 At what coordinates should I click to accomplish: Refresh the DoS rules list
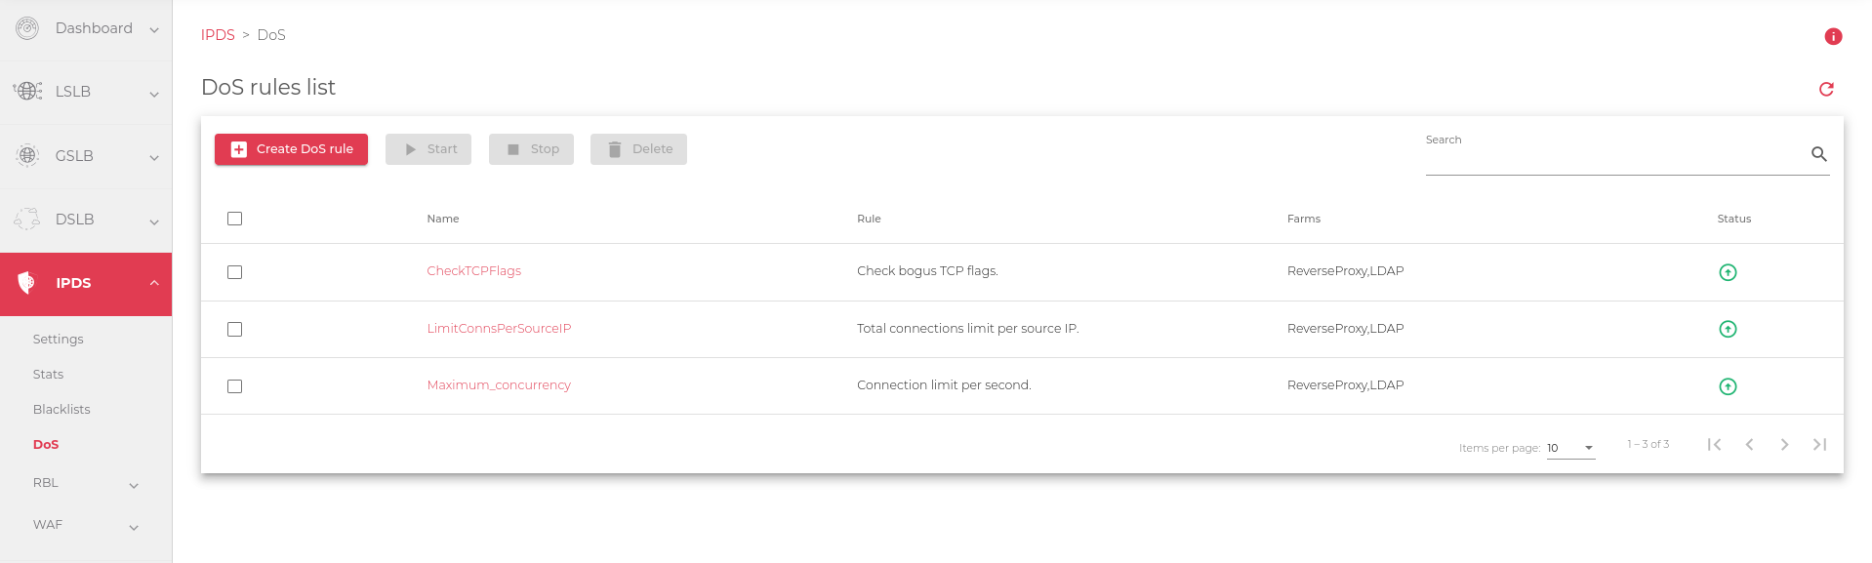(1826, 89)
